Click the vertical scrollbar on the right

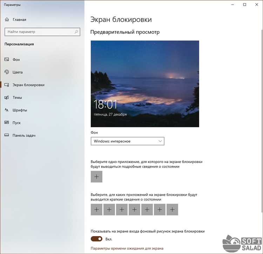tap(262, 121)
